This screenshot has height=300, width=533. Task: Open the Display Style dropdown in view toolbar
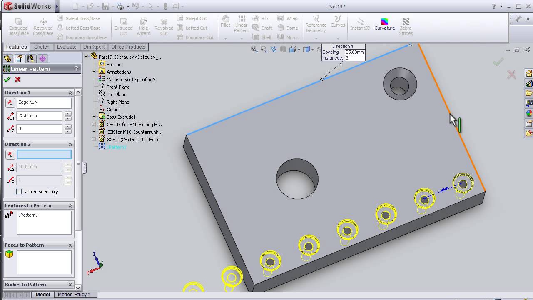coord(312,50)
